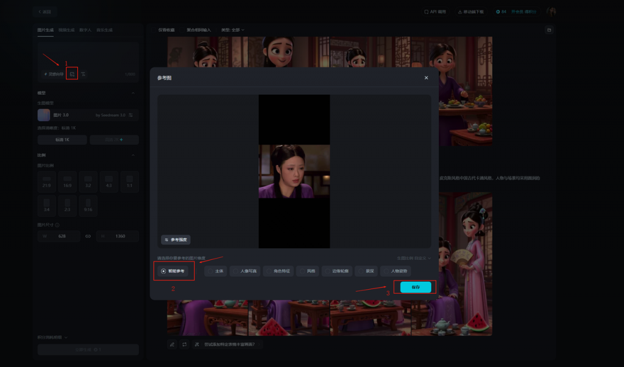This screenshot has width=624, height=367.
Task: Open model settings icon beside Seedream 3.0
Action: point(130,115)
